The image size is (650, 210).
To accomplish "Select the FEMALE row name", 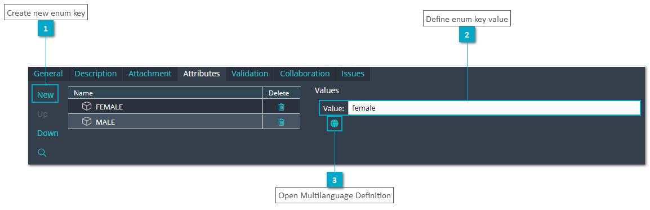I will 109,107.
